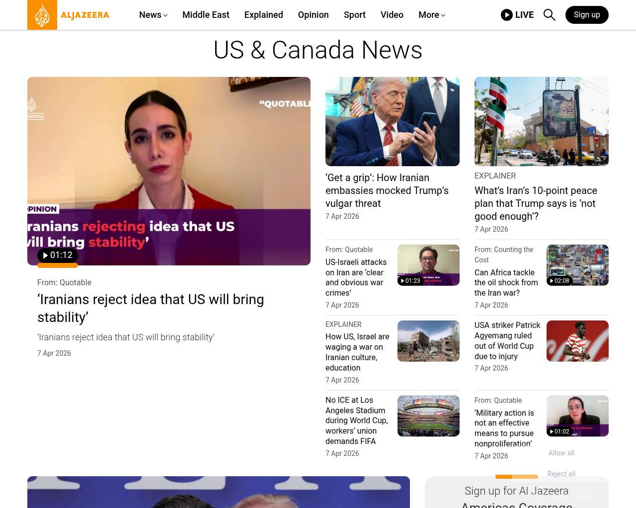Open 'Military action is not an effective means' article
This screenshot has width=636, height=508.
coord(504,428)
